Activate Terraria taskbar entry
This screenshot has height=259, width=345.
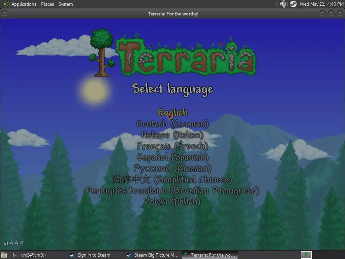click(x=210, y=255)
